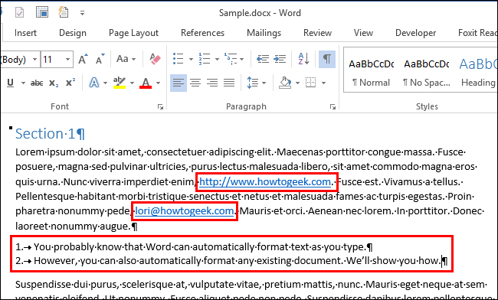The width and height of the screenshot is (498, 300).
Task: Open the Design tab
Action: click(73, 33)
